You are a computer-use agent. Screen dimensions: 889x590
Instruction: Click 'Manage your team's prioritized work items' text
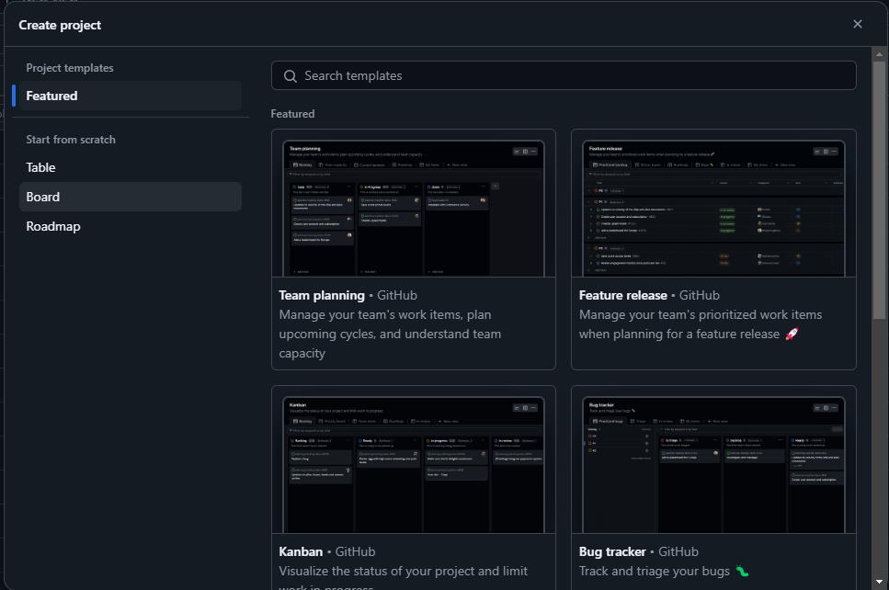(701, 314)
